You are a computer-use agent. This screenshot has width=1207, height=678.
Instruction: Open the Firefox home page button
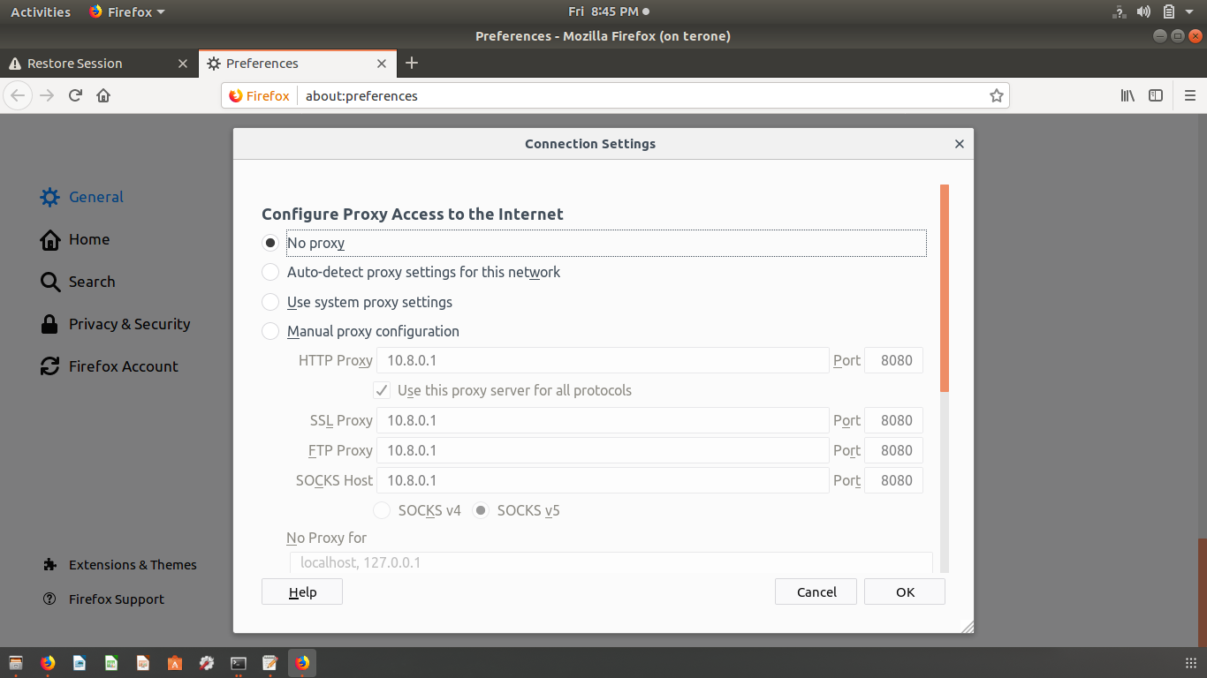(103, 95)
